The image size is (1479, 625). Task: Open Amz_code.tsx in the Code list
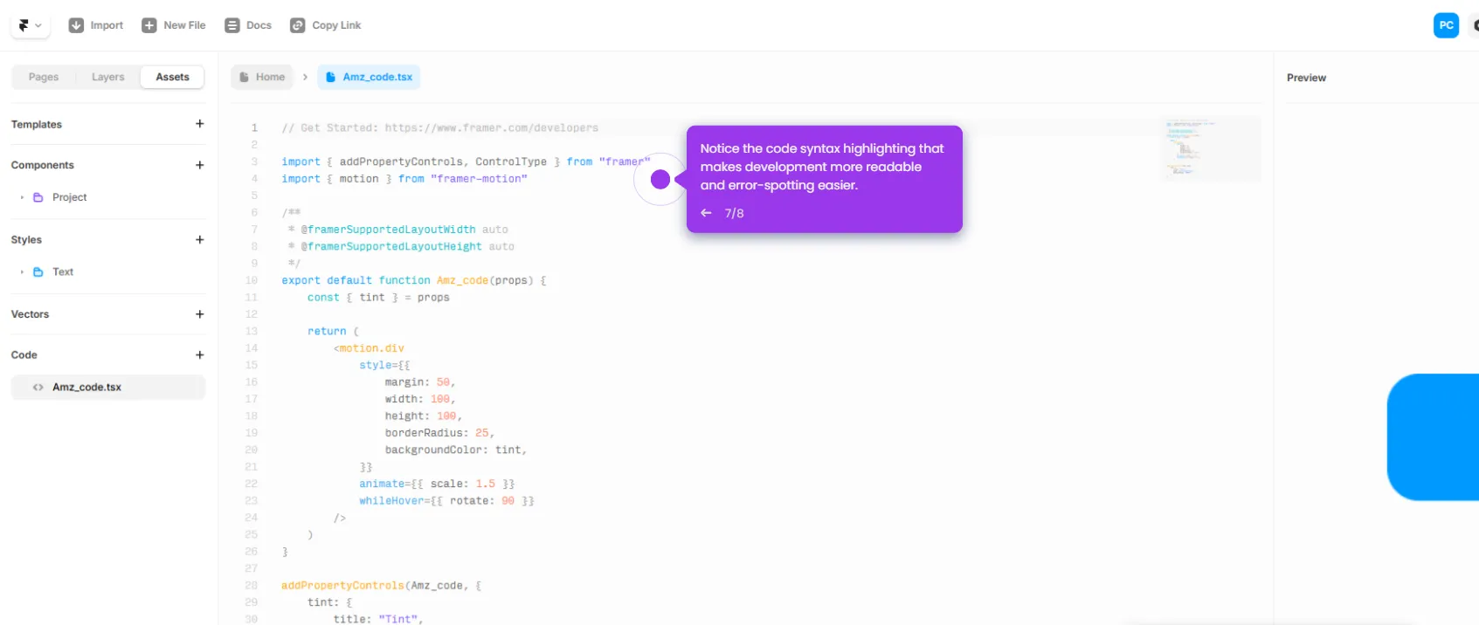tap(108, 387)
